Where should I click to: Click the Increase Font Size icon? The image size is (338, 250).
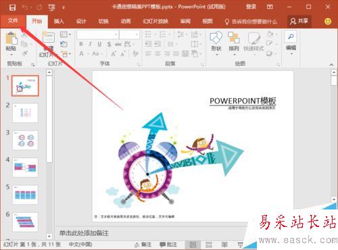[114, 54]
